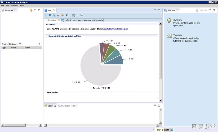This screenshot has height=132, width=218.
Task: Sort by the Value column header
Action: pos(33,48)
